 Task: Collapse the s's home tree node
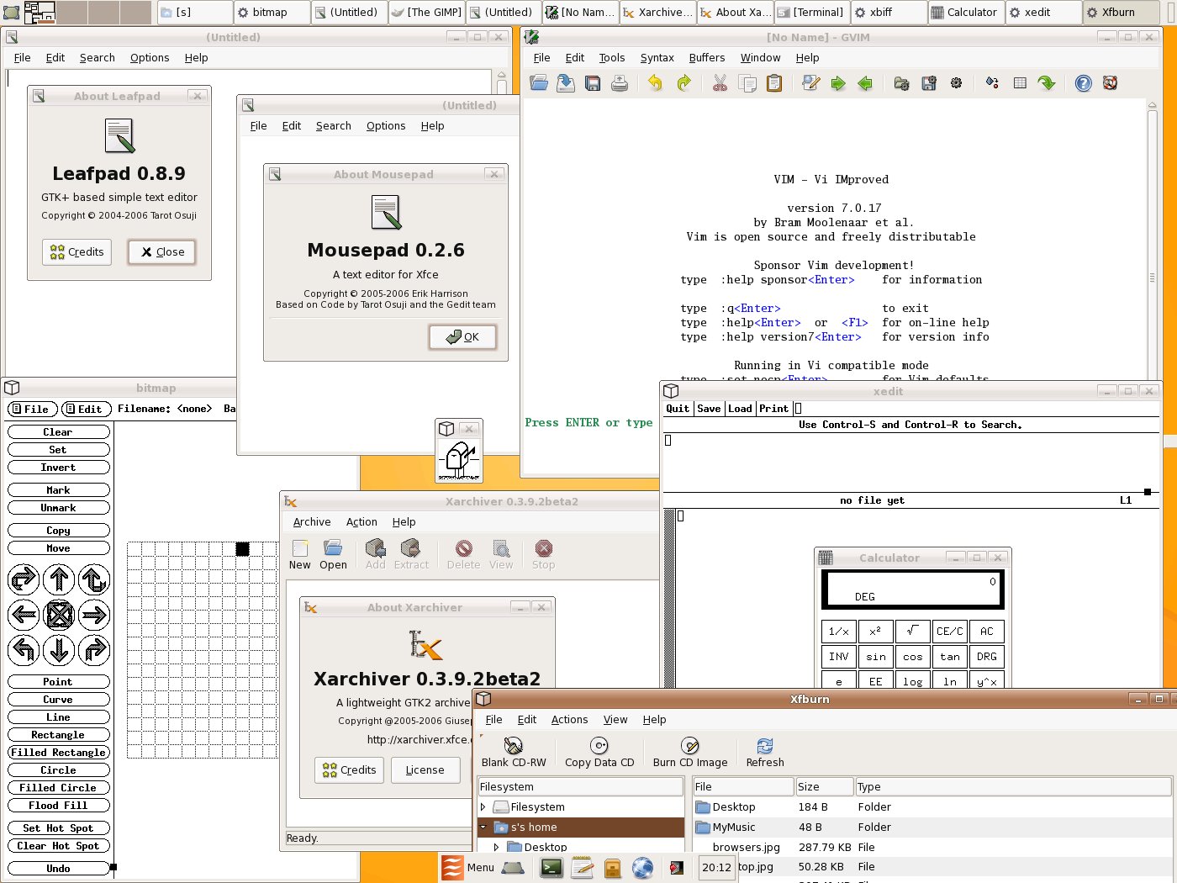tap(483, 827)
